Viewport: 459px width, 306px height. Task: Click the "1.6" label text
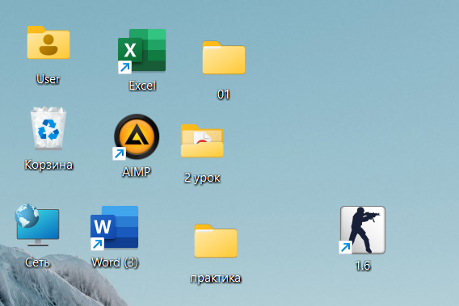[x=363, y=266]
